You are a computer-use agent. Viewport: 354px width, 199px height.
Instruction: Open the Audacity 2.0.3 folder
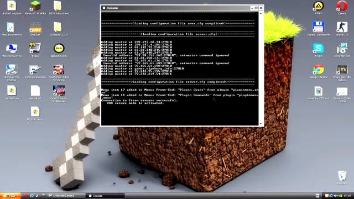[59, 29]
